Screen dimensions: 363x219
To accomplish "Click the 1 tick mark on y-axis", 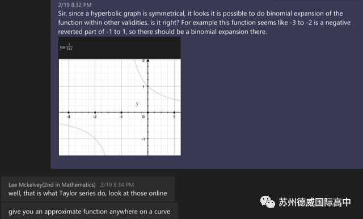I will coord(148,87).
